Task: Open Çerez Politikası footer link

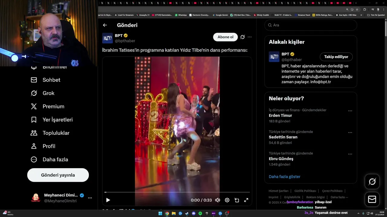Action: [332, 191]
